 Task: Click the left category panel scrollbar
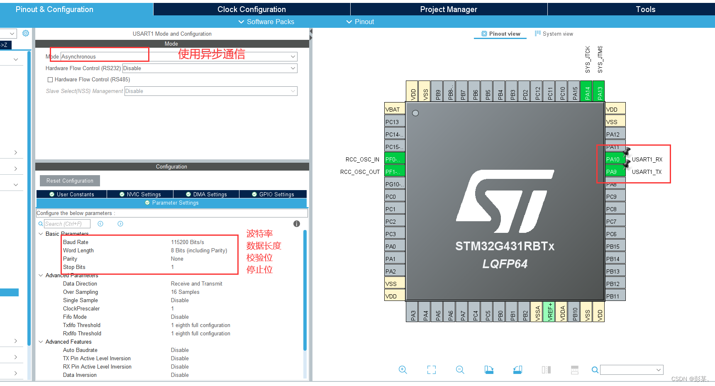(29, 198)
